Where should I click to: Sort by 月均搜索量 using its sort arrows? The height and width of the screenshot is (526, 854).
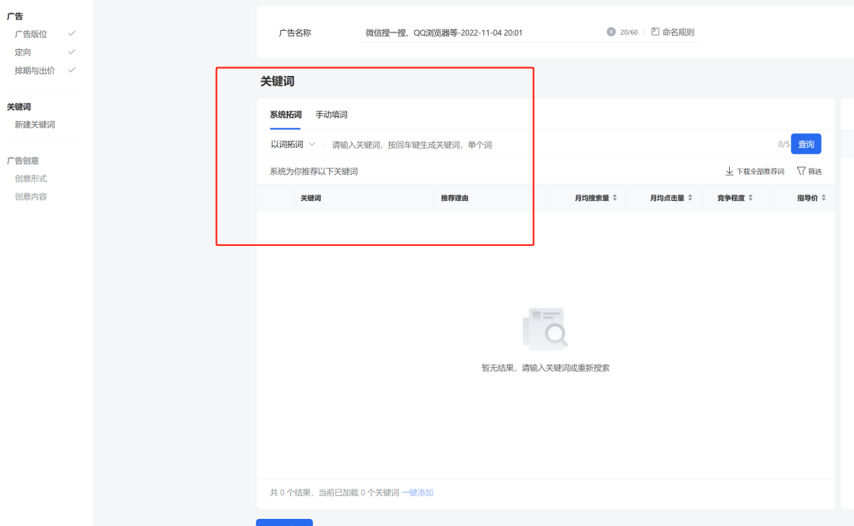(x=615, y=198)
